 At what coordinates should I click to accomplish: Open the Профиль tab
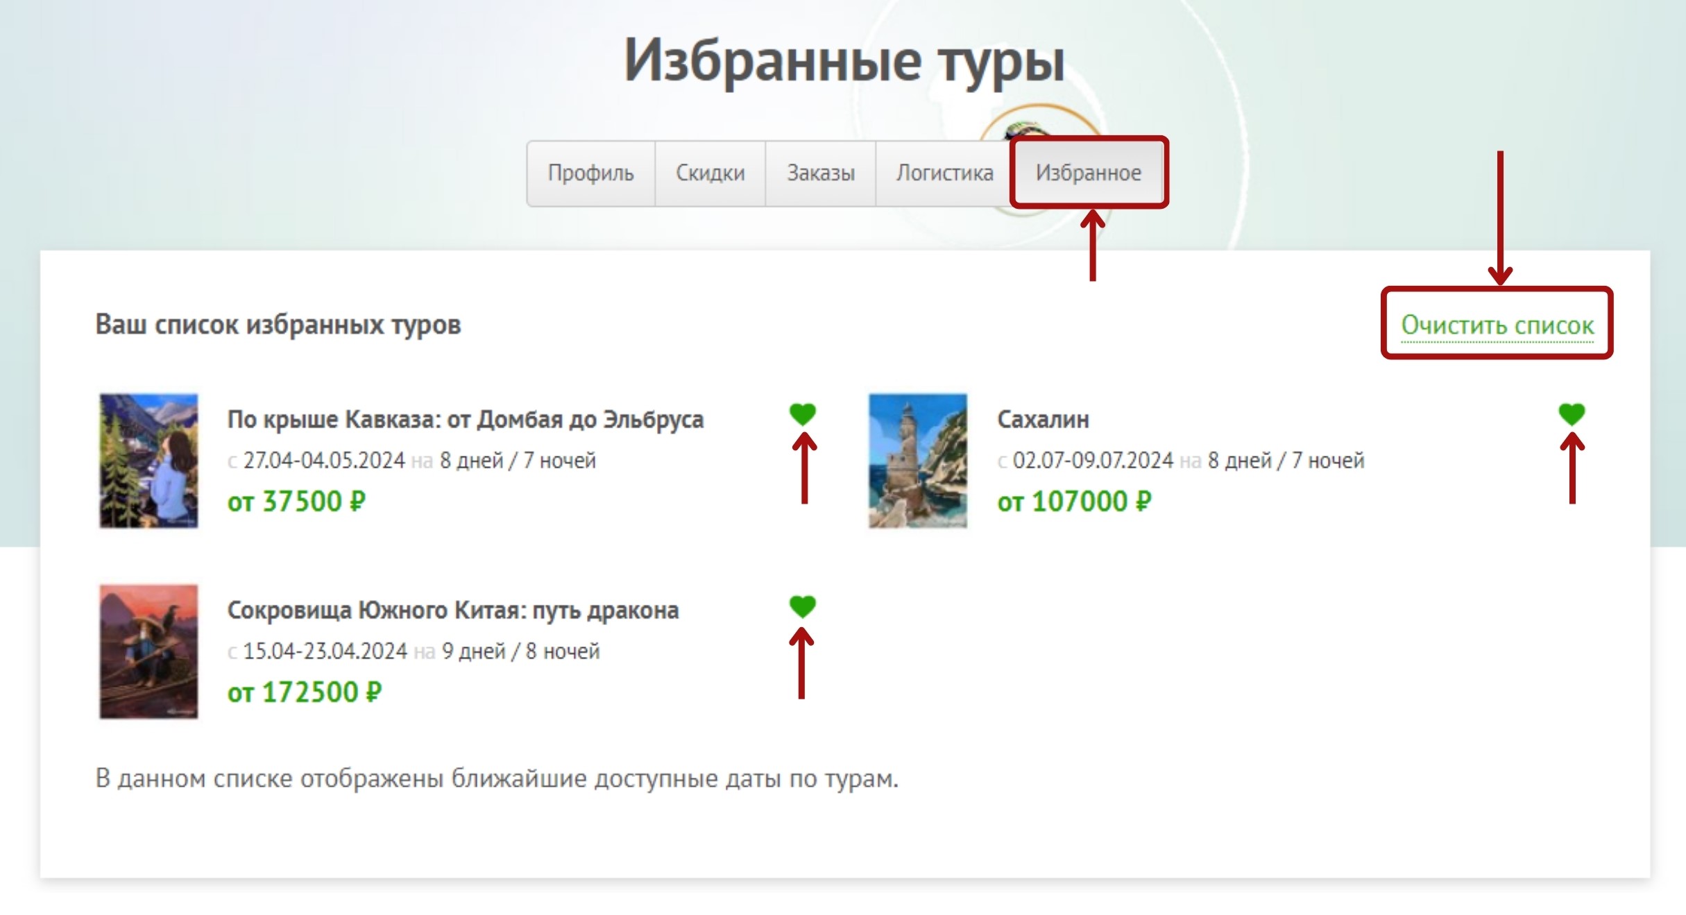(x=590, y=173)
